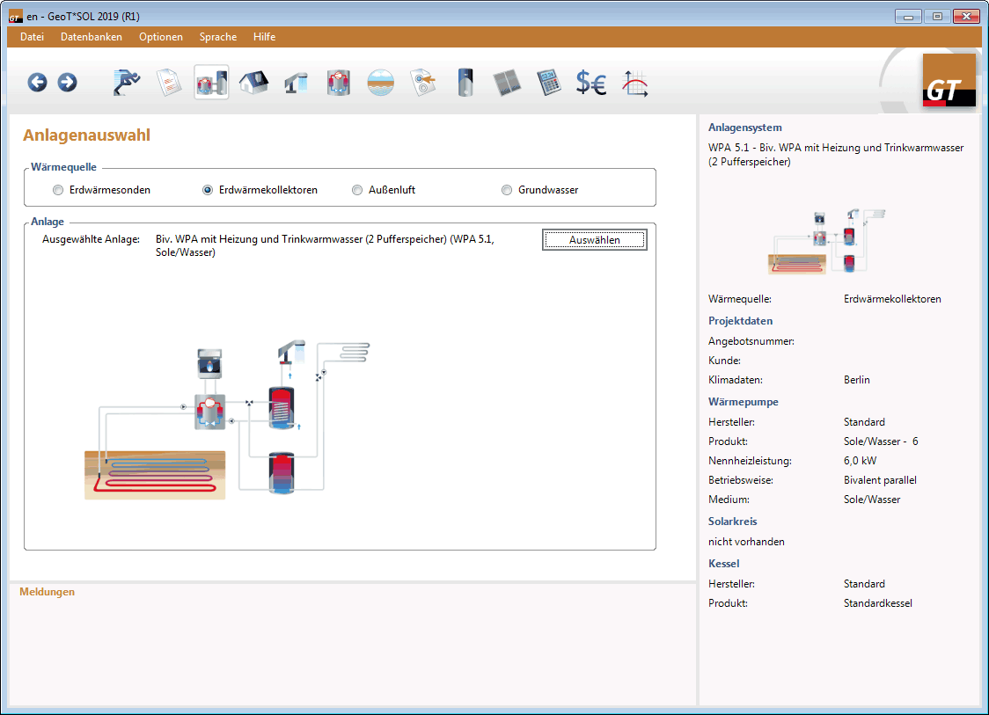The width and height of the screenshot is (989, 715).
Task: Open the Hilfe menu
Action: click(x=264, y=37)
